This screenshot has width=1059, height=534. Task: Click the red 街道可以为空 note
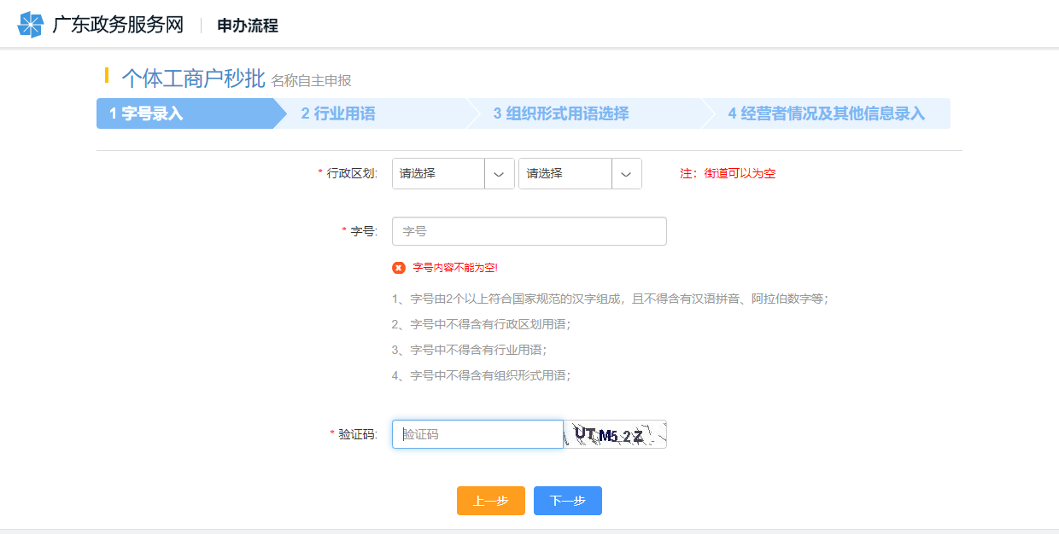(728, 174)
